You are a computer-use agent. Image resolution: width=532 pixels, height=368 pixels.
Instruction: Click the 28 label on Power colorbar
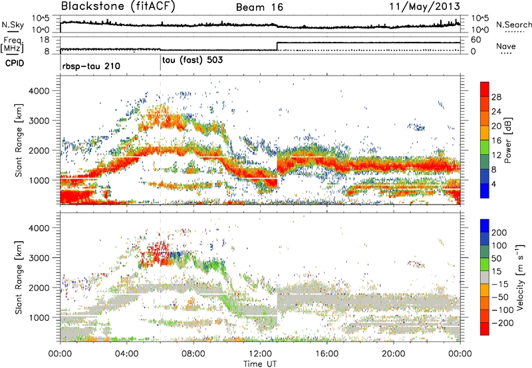point(496,97)
